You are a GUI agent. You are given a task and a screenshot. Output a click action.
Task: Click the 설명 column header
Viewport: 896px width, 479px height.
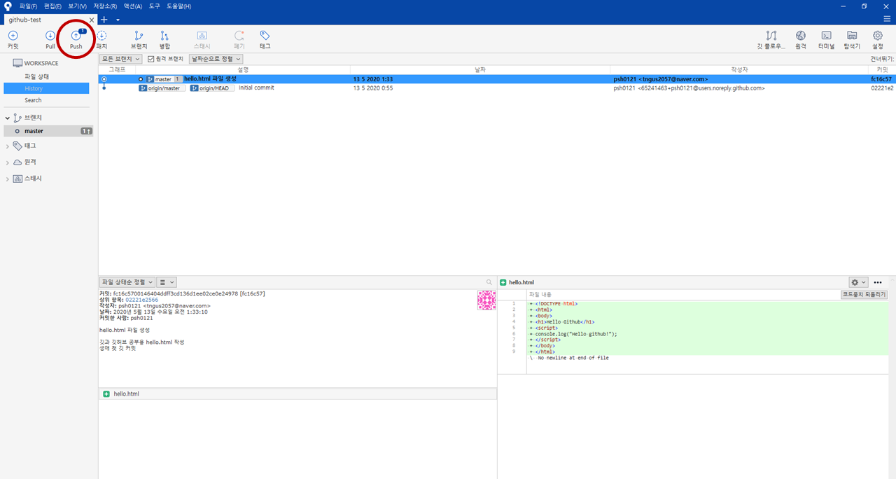pyautogui.click(x=244, y=70)
